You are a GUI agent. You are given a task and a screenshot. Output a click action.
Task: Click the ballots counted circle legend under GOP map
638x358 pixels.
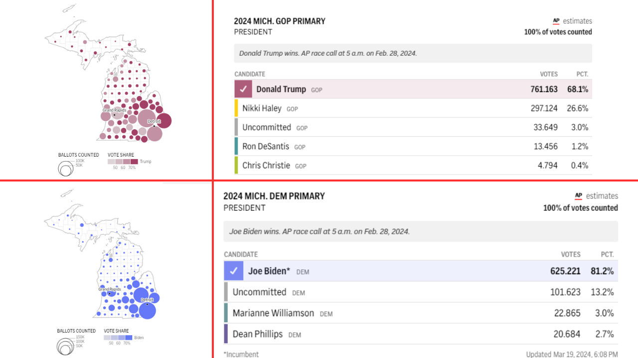[x=66, y=169]
